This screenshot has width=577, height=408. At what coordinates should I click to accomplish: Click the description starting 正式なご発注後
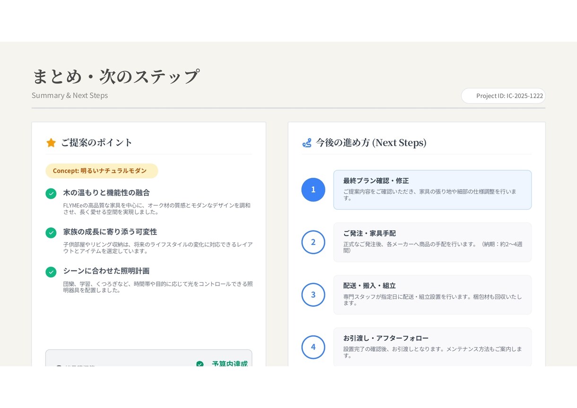(433, 247)
